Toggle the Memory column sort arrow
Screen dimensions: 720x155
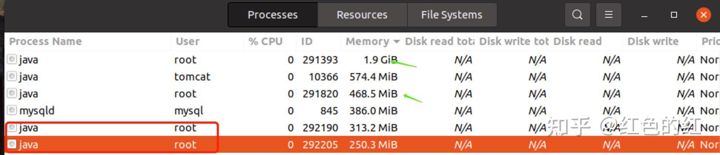click(x=396, y=41)
